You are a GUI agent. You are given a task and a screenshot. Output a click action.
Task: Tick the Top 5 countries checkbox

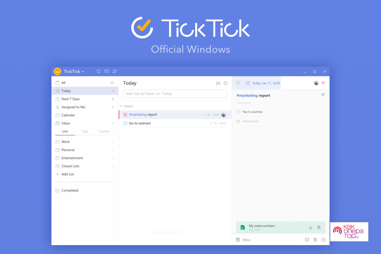point(238,112)
